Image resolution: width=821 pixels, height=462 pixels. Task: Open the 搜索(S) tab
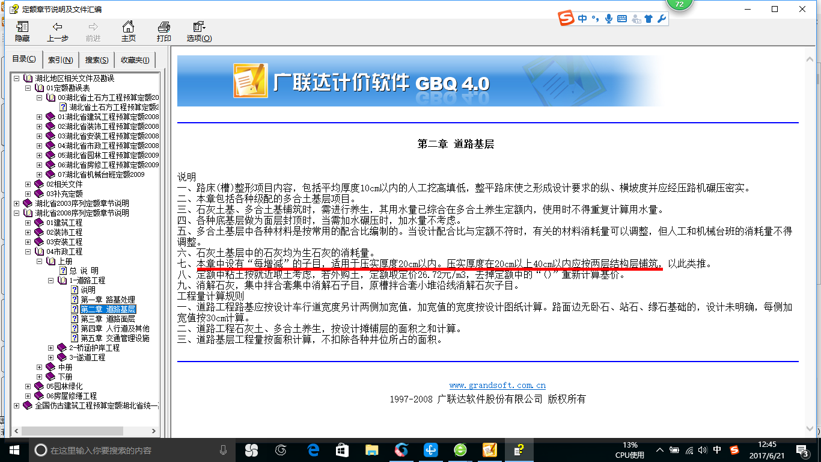click(96, 60)
